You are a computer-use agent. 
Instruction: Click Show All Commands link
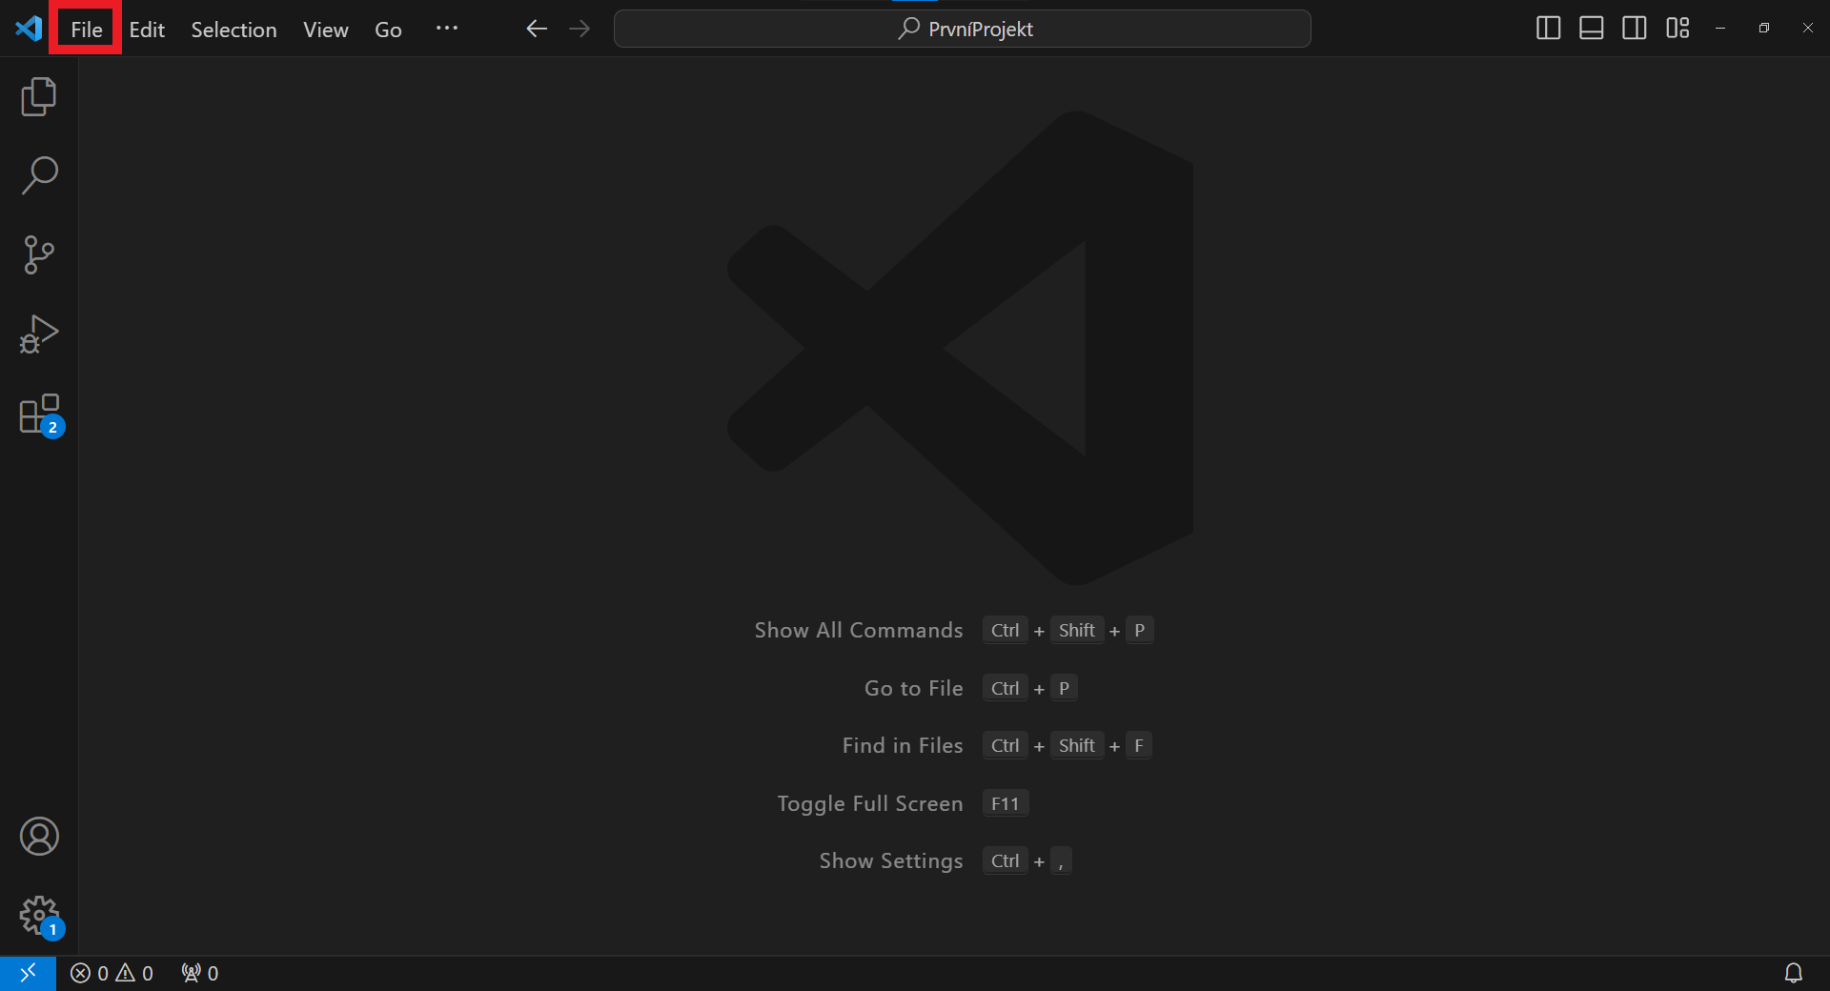click(857, 630)
